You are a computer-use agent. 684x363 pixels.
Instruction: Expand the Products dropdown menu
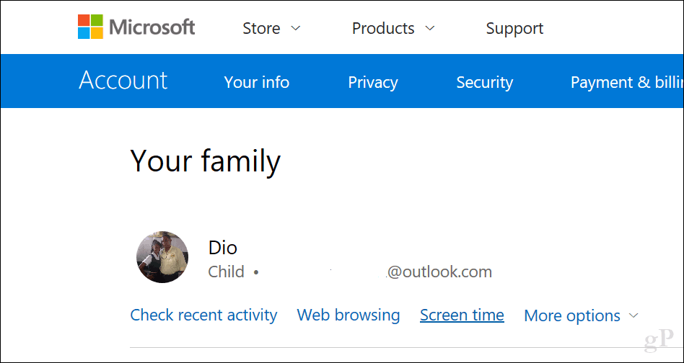(393, 28)
